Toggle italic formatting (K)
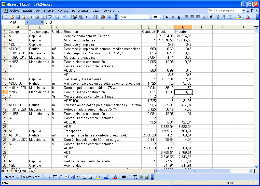This screenshot has width=260, height=186. (x=173, y=17)
